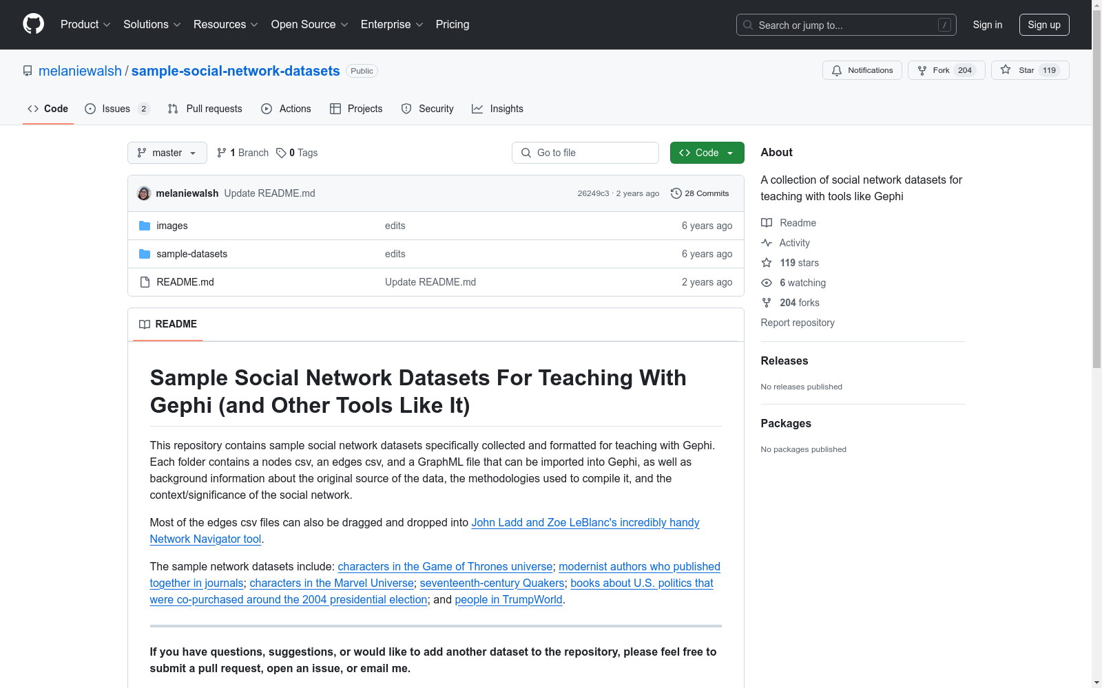
Task: Click the book icon beside Readme in About
Action: [767, 223]
